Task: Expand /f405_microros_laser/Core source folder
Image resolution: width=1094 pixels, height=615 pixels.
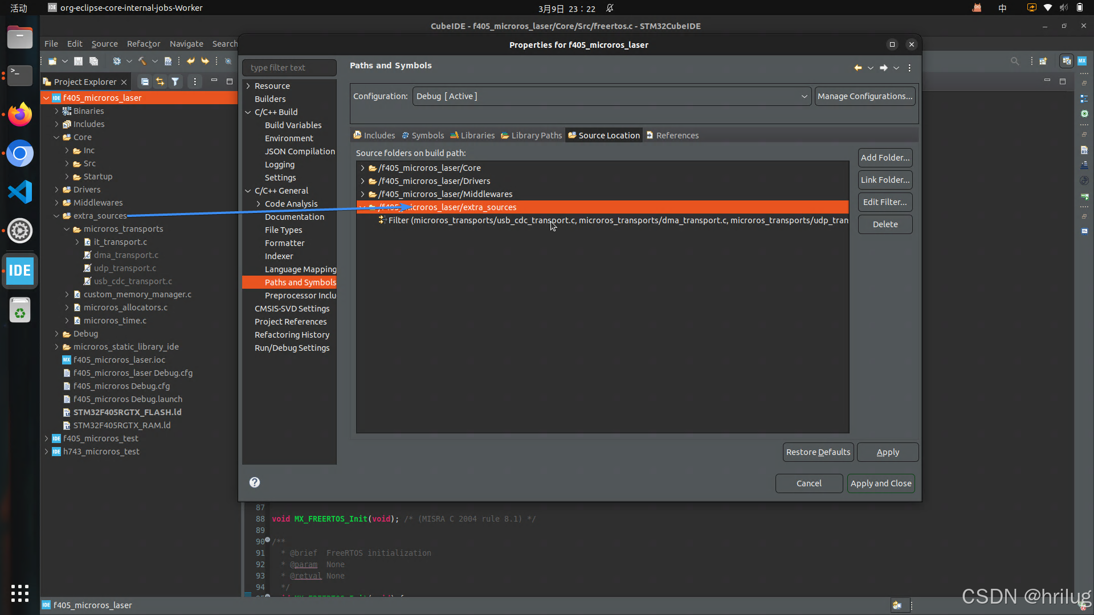Action: [x=363, y=168]
